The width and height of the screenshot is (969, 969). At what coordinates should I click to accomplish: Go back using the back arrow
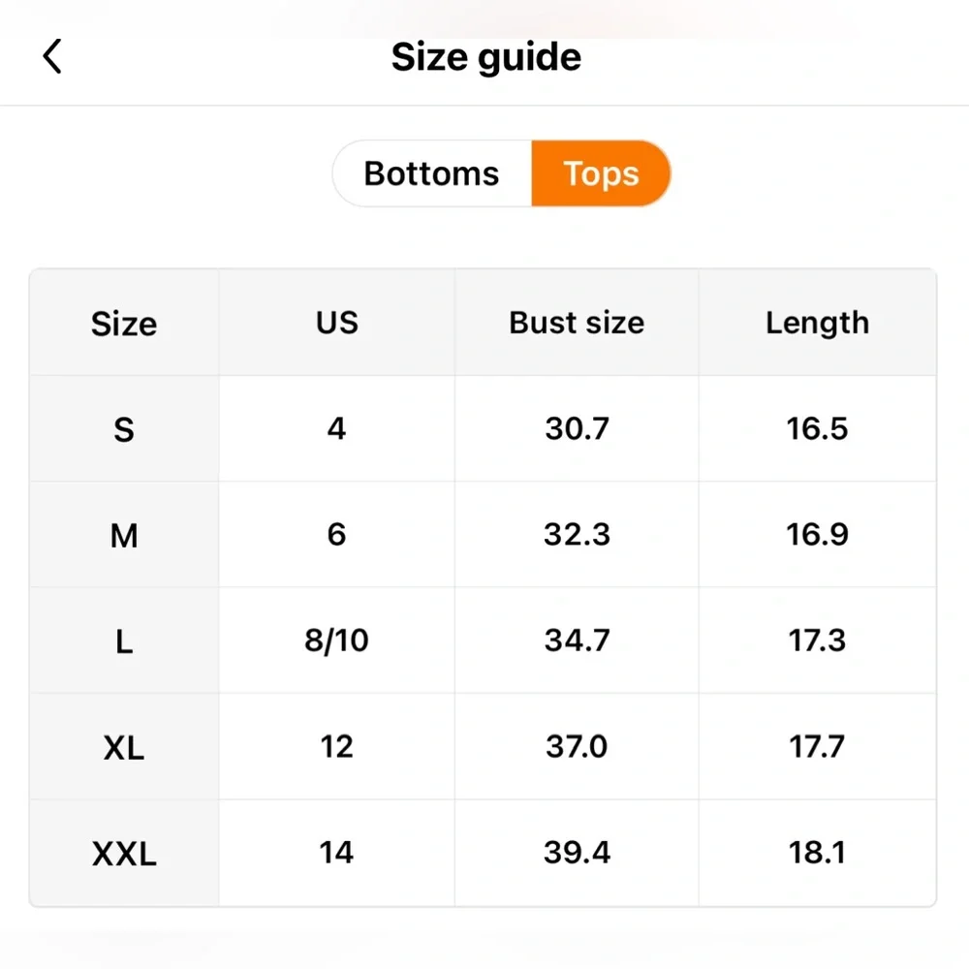coord(52,56)
